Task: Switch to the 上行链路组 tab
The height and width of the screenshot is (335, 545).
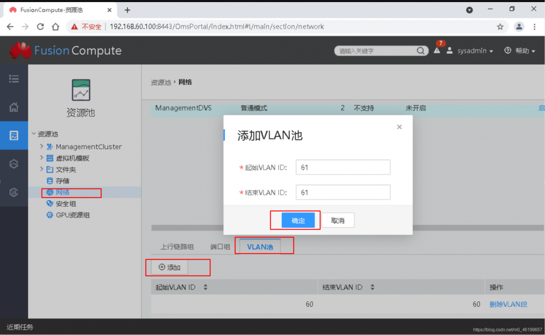Action: [x=177, y=247]
